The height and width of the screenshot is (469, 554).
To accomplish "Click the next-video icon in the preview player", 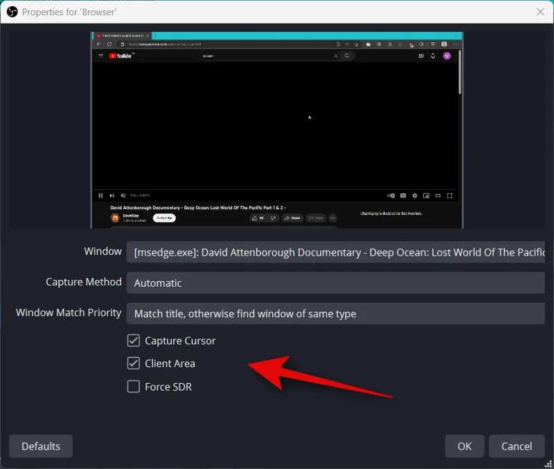I will point(112,195).
